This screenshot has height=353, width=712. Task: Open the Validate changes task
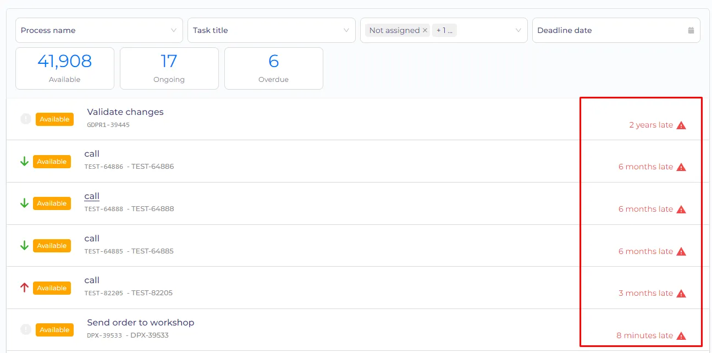[125, 112]
